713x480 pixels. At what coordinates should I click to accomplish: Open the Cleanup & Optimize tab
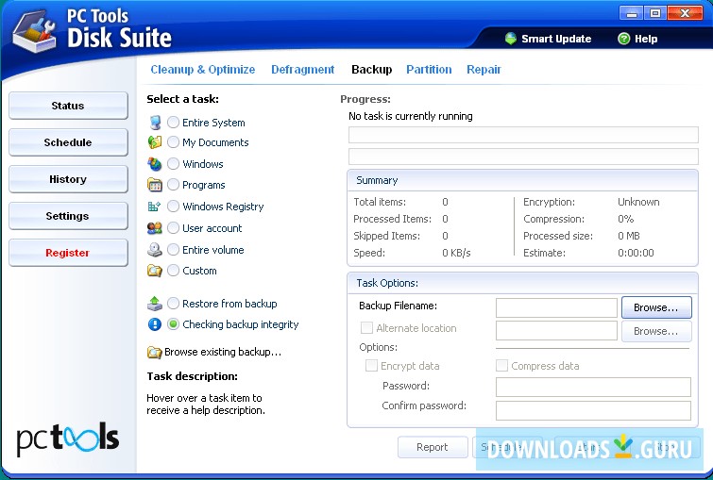click(x=203, y=70)
